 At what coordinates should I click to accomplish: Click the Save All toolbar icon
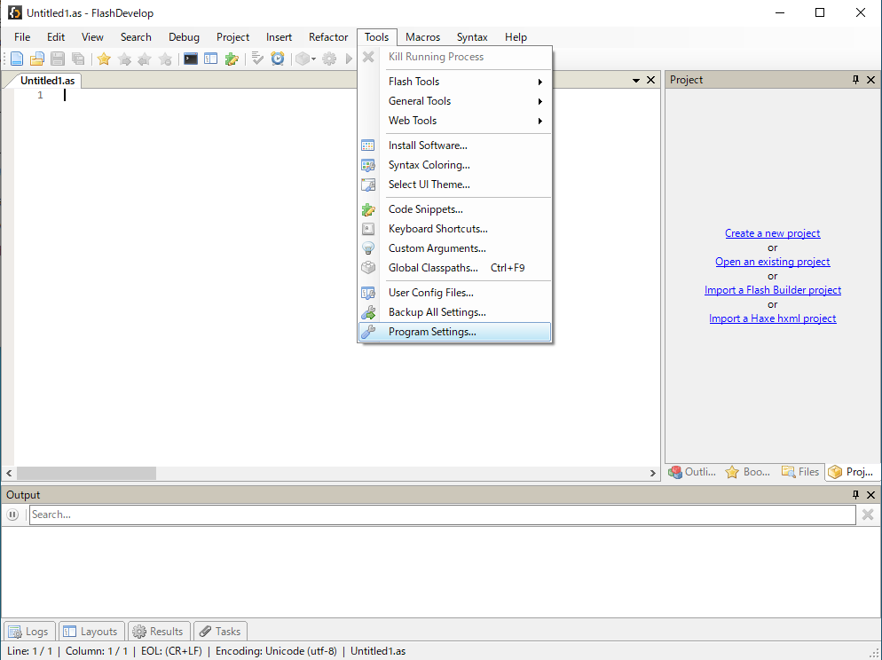tap(78, 59)
